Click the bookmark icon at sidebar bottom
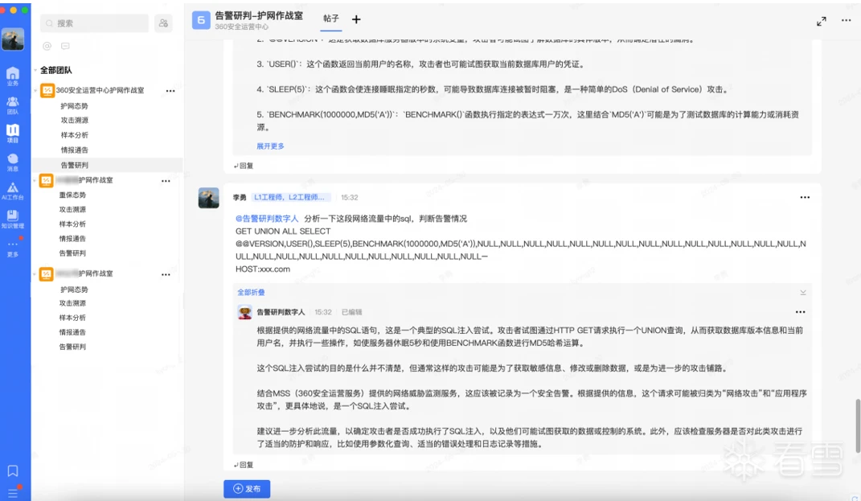Viewport: 861px width, 501px height. coord(13,471)
